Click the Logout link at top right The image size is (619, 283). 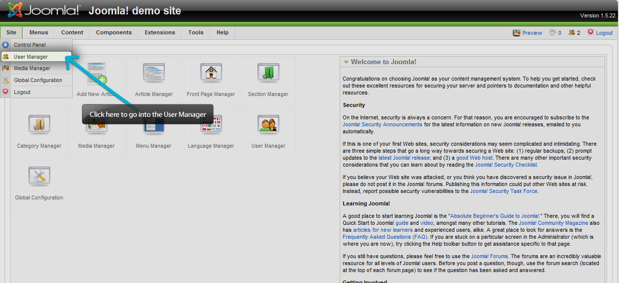[x=605, y=33]
